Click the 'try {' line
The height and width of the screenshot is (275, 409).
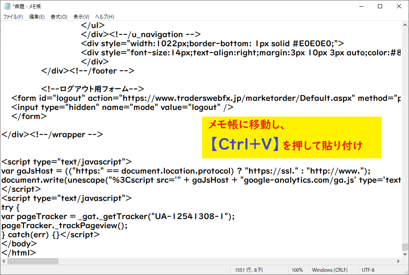(10, 208)
